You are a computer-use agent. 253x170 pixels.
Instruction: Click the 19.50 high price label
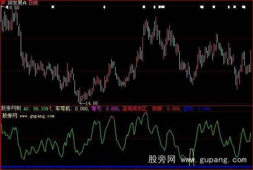tap(13, 7)
